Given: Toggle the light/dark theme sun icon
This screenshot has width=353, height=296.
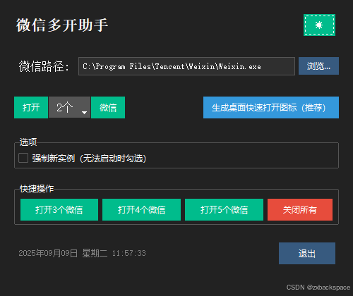Looking at the screenshot, I should pos(319,25).
